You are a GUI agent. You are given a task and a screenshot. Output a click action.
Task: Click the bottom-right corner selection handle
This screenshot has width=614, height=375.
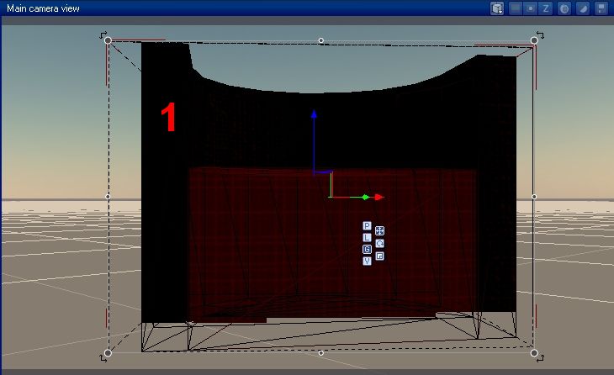(x=534, y=353)
